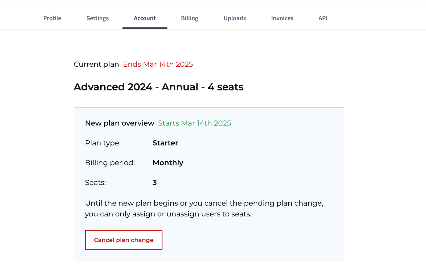Click the Advanced 2024 Annual plan heading
This screenshot has width=426, height=276.
click(x=159, y=87)
